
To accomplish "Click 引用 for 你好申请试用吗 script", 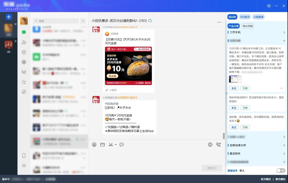I will point(245,108).
